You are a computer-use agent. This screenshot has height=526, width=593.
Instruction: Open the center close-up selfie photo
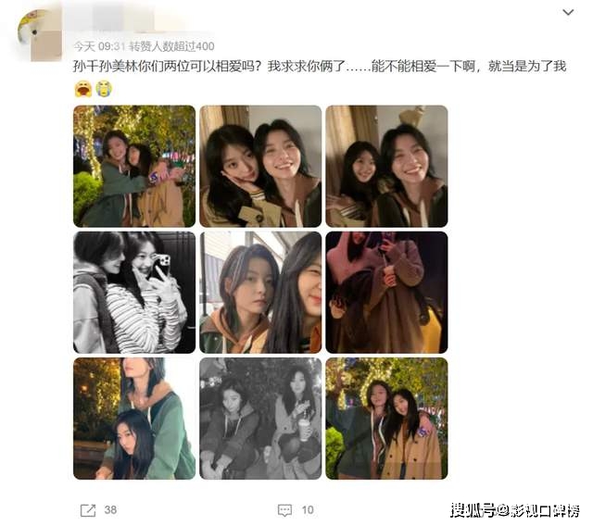[260, 293]
